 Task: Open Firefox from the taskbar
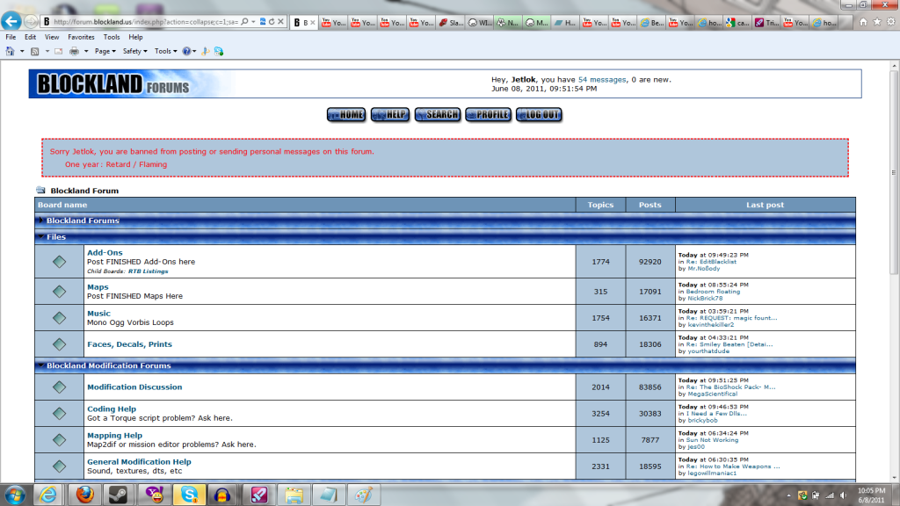(x=85, y=495)
